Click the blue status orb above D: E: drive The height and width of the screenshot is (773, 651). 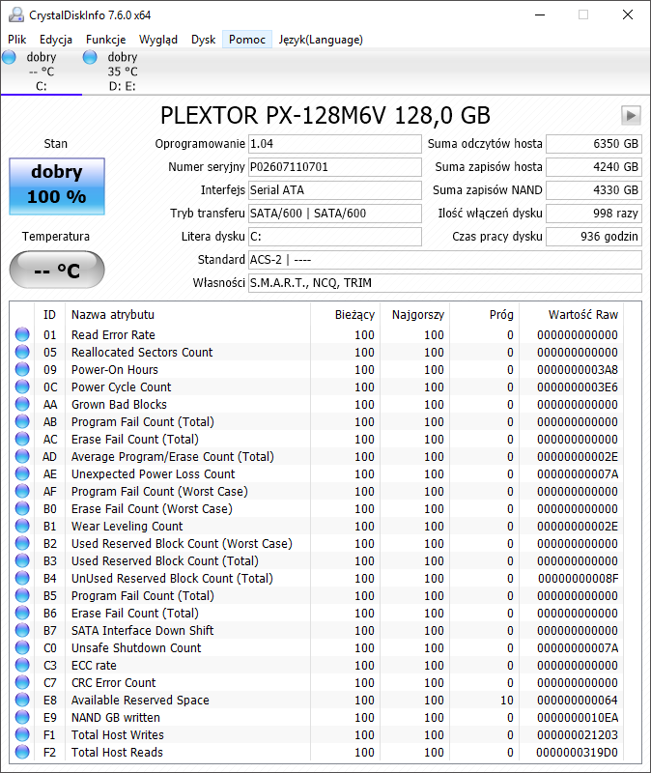tap(90, 57)
